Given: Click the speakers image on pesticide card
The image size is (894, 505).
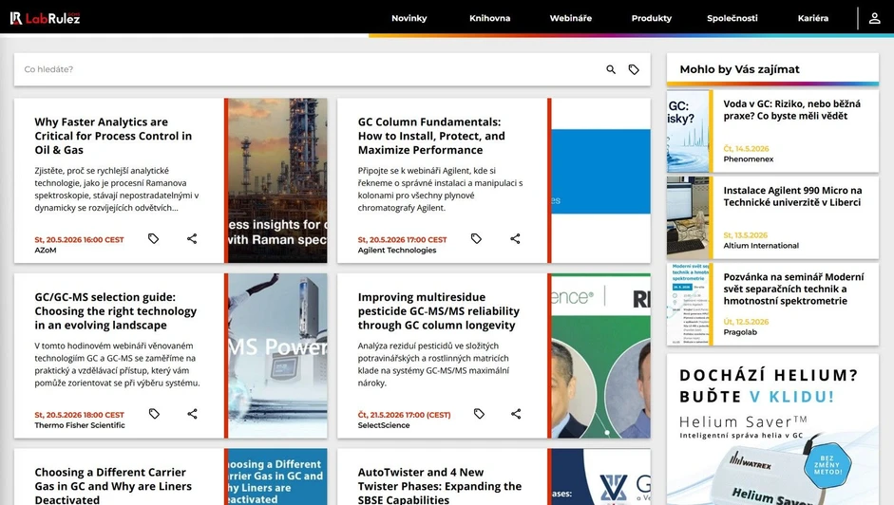Looking at the screenshot, I should 601,356.
